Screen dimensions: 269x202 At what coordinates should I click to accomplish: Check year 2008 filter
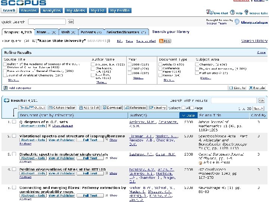[130, 64]
